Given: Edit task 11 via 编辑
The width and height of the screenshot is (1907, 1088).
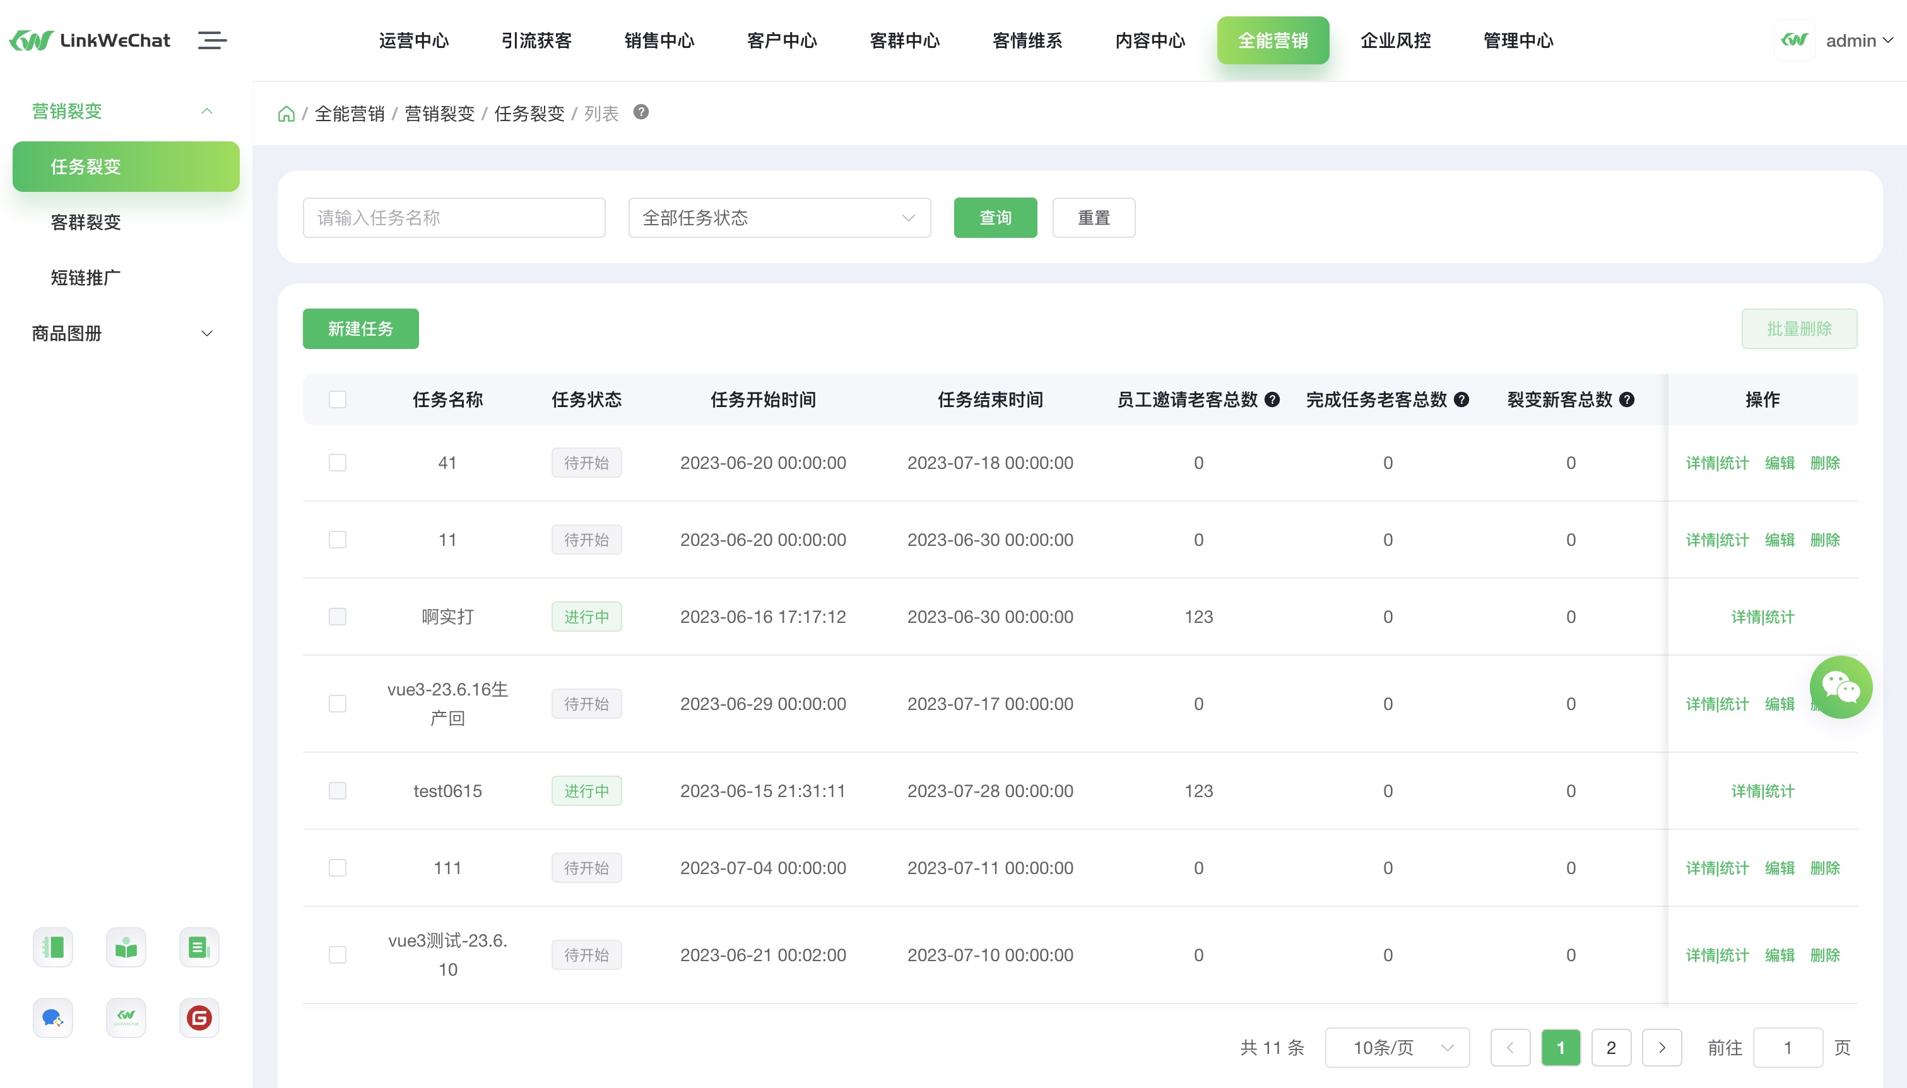Looking at the screenshot, I should coord(1780,540).
